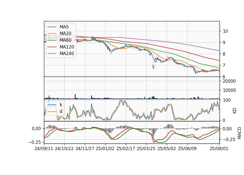
Task: Click the 25/02/17 date label
Action: [x=126, y=149]
